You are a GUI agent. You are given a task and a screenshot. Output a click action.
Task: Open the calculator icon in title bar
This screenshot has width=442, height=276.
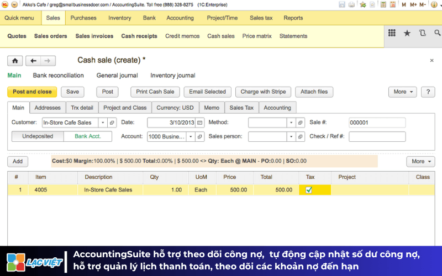tap(383, 4)
